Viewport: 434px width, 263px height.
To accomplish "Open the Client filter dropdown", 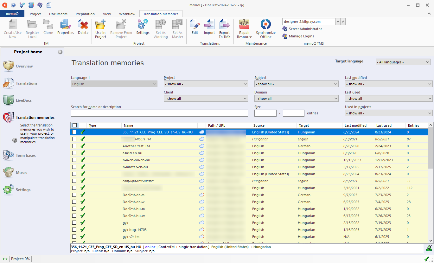I will (206, 99).
